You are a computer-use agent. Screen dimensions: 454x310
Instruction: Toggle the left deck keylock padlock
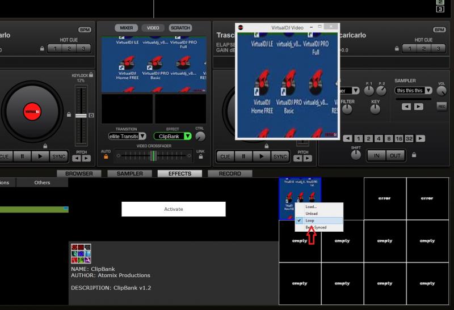(91, 75)
